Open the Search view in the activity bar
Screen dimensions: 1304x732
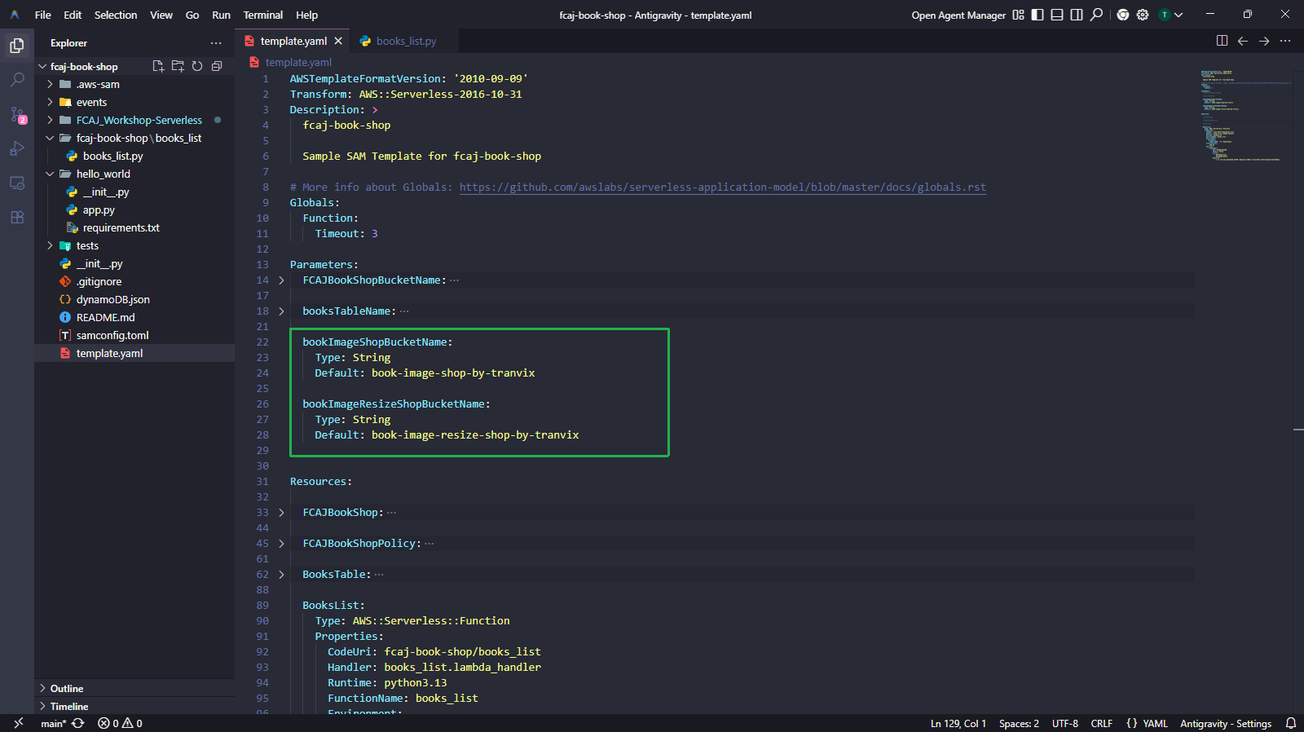point(16,80)
